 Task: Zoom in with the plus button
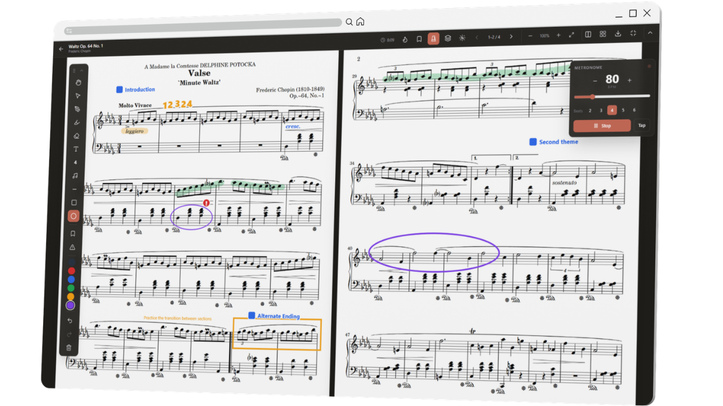click(558, 36)
